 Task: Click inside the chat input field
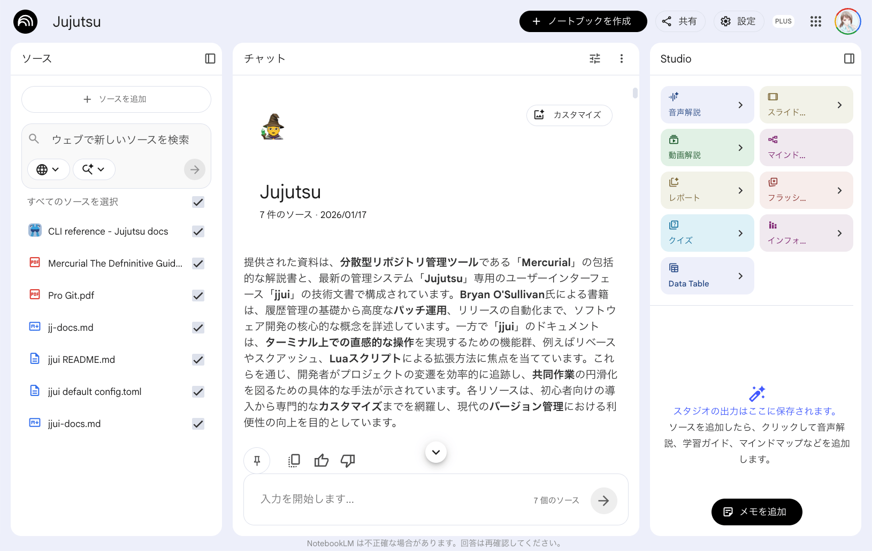click(x=374, y=499)
